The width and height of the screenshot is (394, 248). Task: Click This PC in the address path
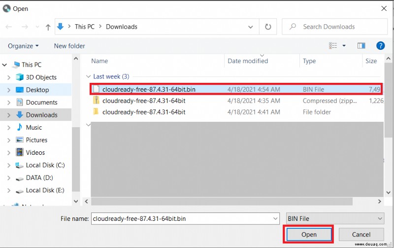pyautogui.click(x=85, y=27)
